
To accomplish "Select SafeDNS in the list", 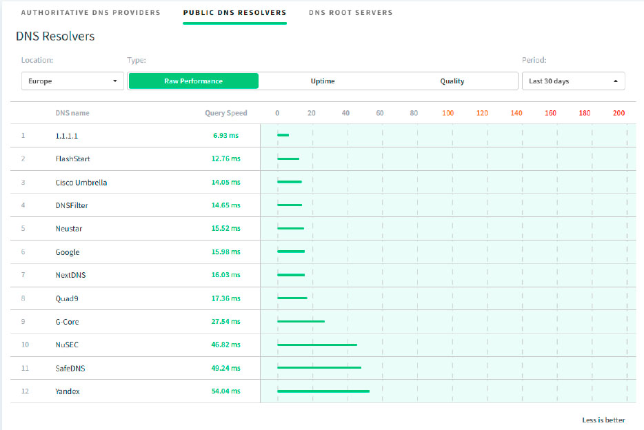I will [70, 368].
